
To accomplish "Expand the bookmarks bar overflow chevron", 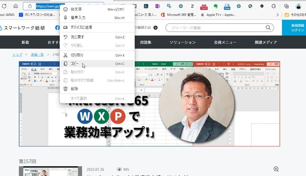I will point(278,15).
